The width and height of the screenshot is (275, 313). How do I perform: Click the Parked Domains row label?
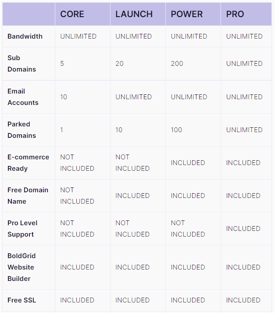pyautogui.click(x=22, y=130)
